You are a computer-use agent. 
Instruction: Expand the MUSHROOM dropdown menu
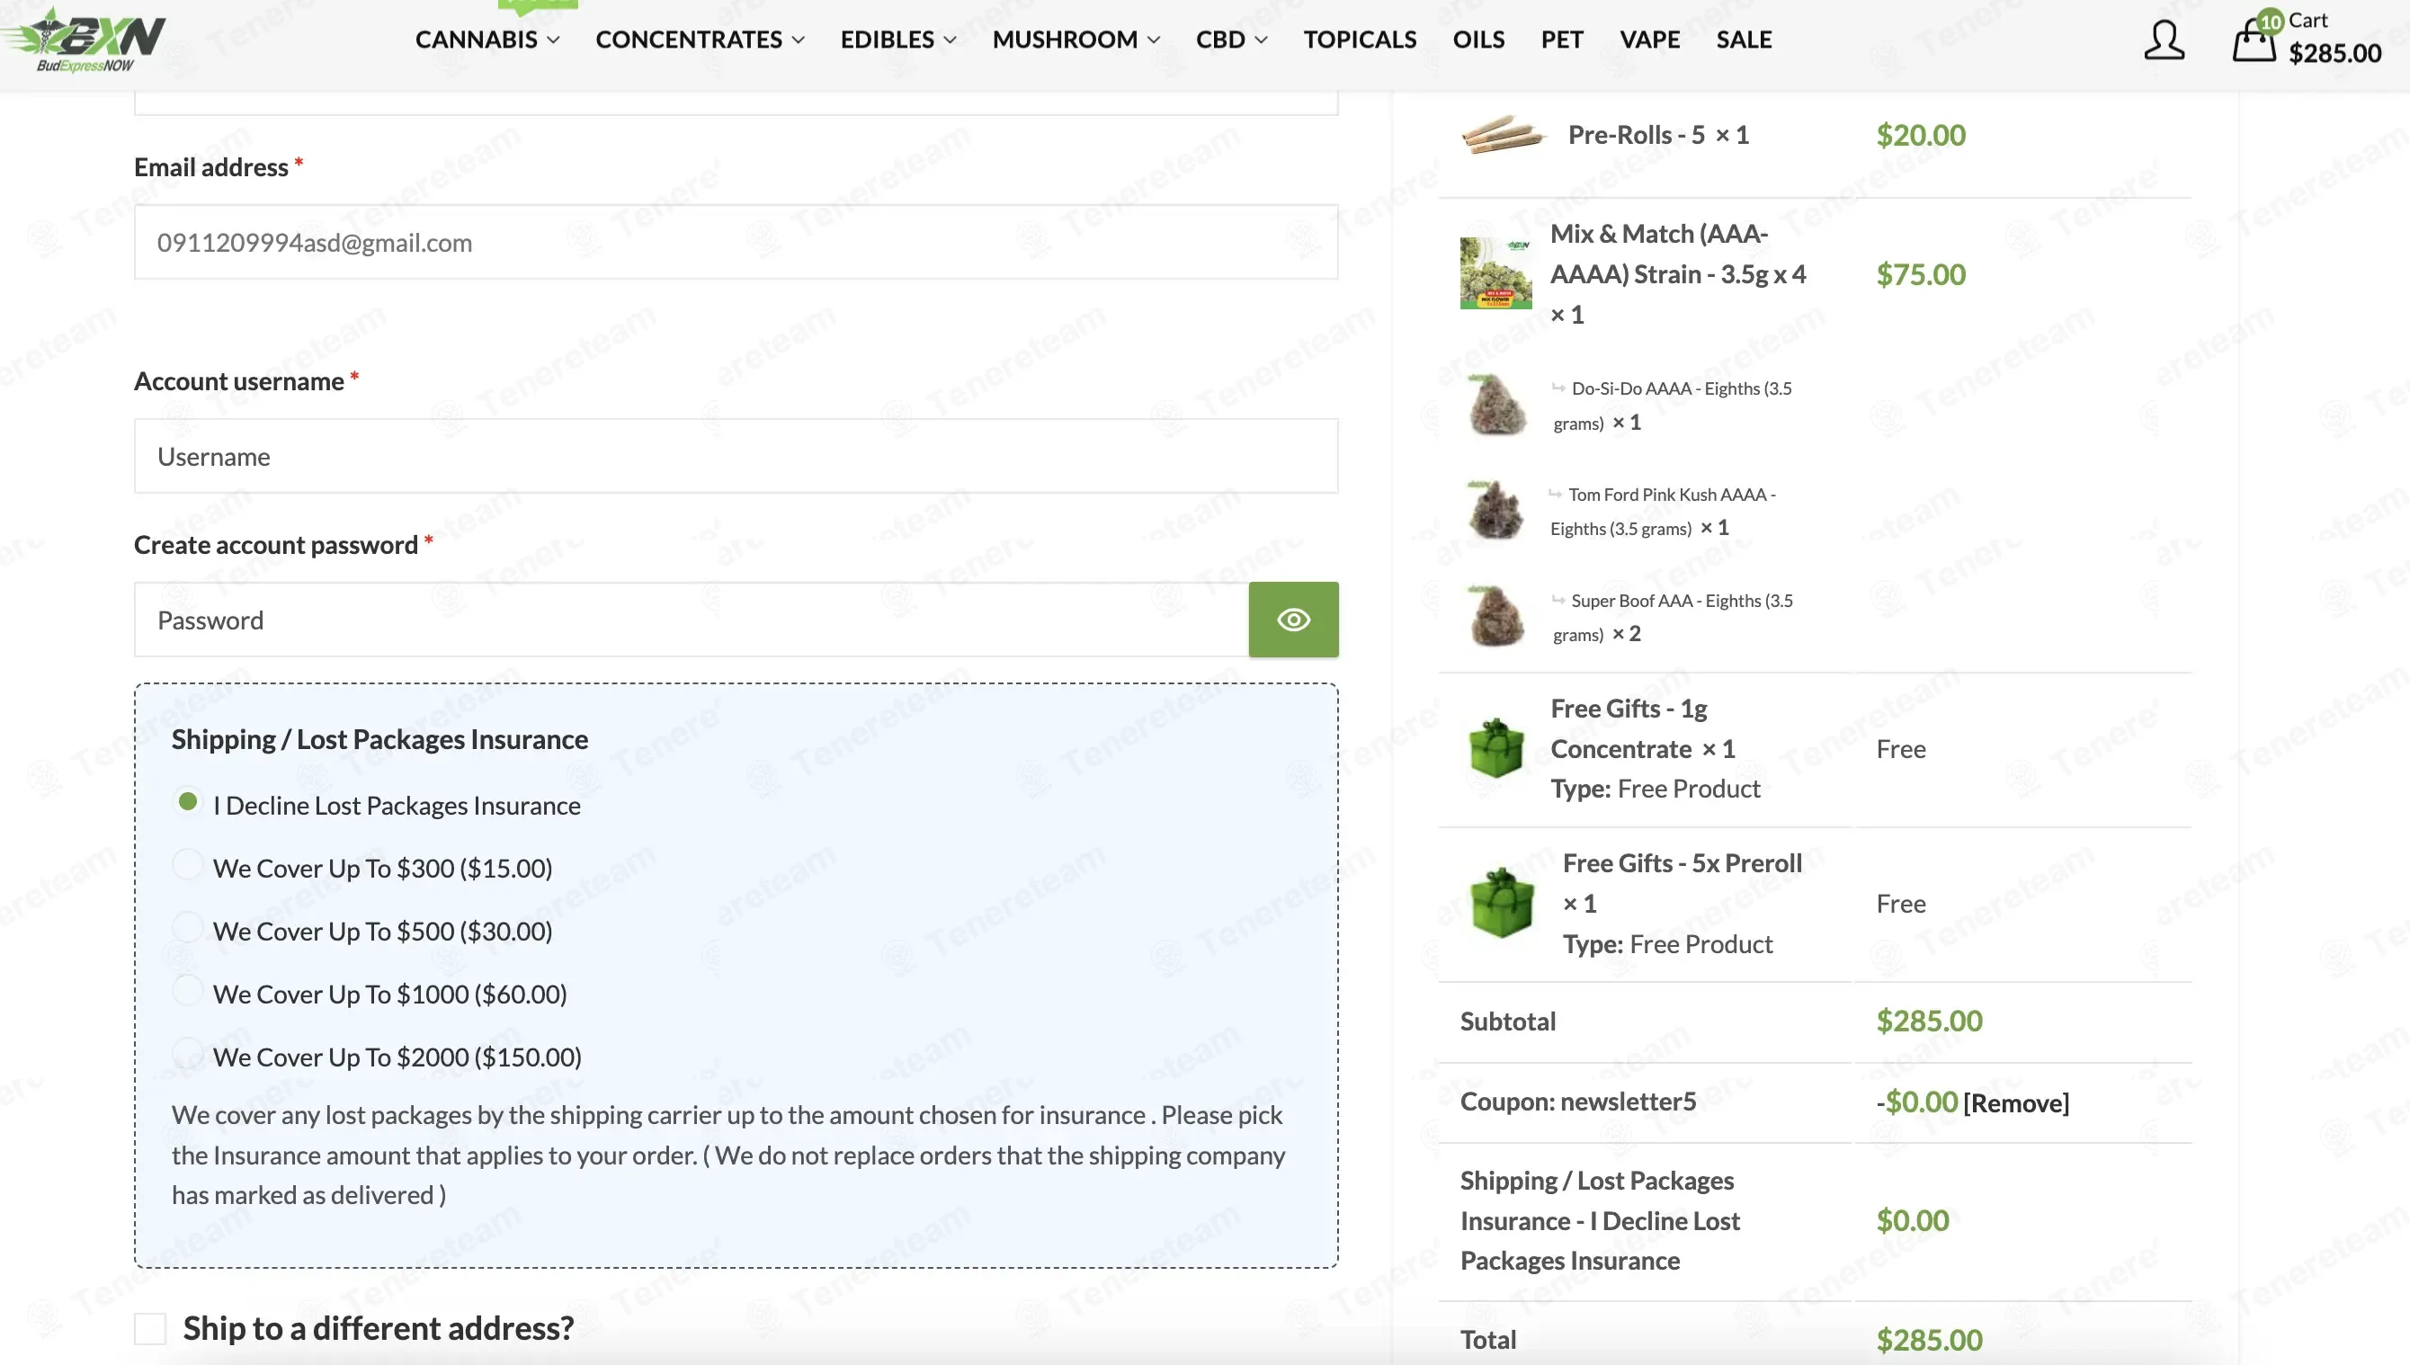click(x=1076, y=40)
